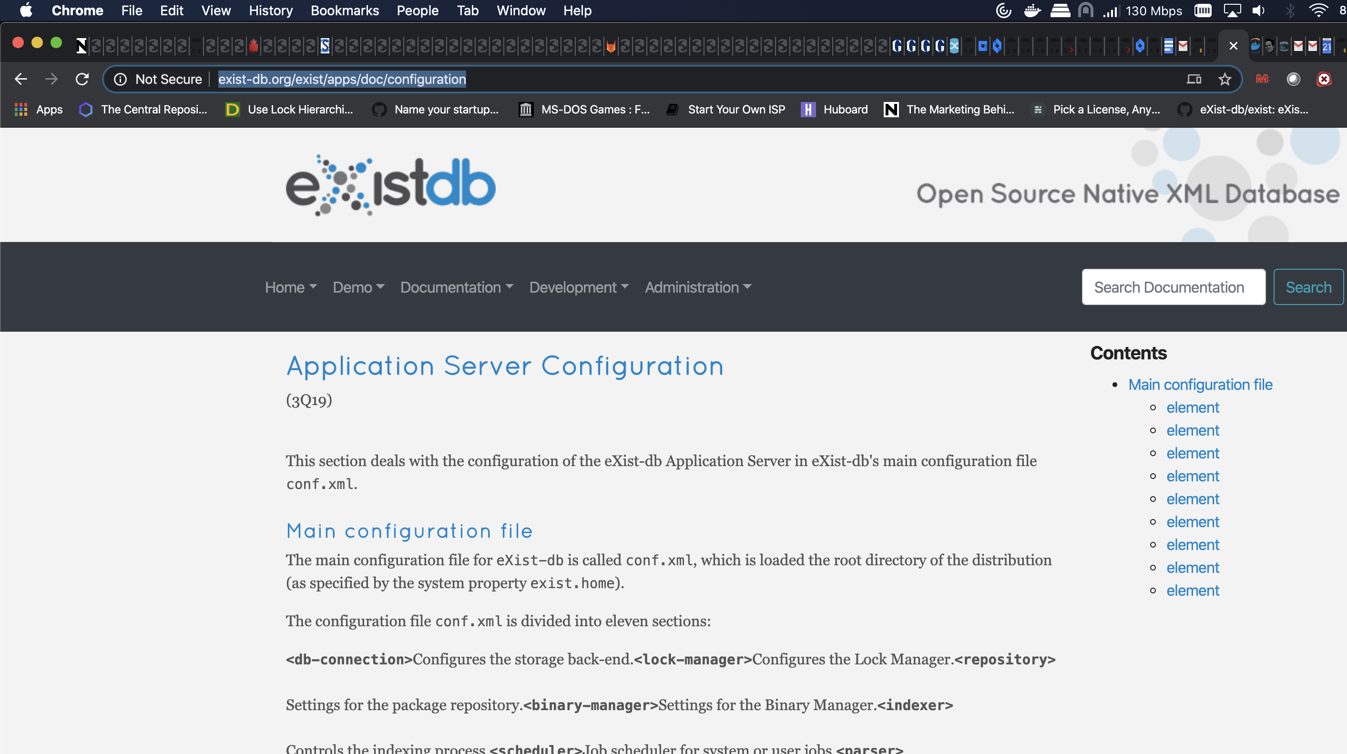The image size is (1347, 754).
Task: Click the browser Back arrow
Action: 21,79
